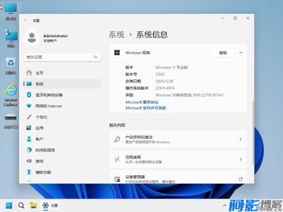Image resolution: width=283 pixels, height=212 pixels.
Task: Click the Administrator account name
Action: [x=55, y=36]
